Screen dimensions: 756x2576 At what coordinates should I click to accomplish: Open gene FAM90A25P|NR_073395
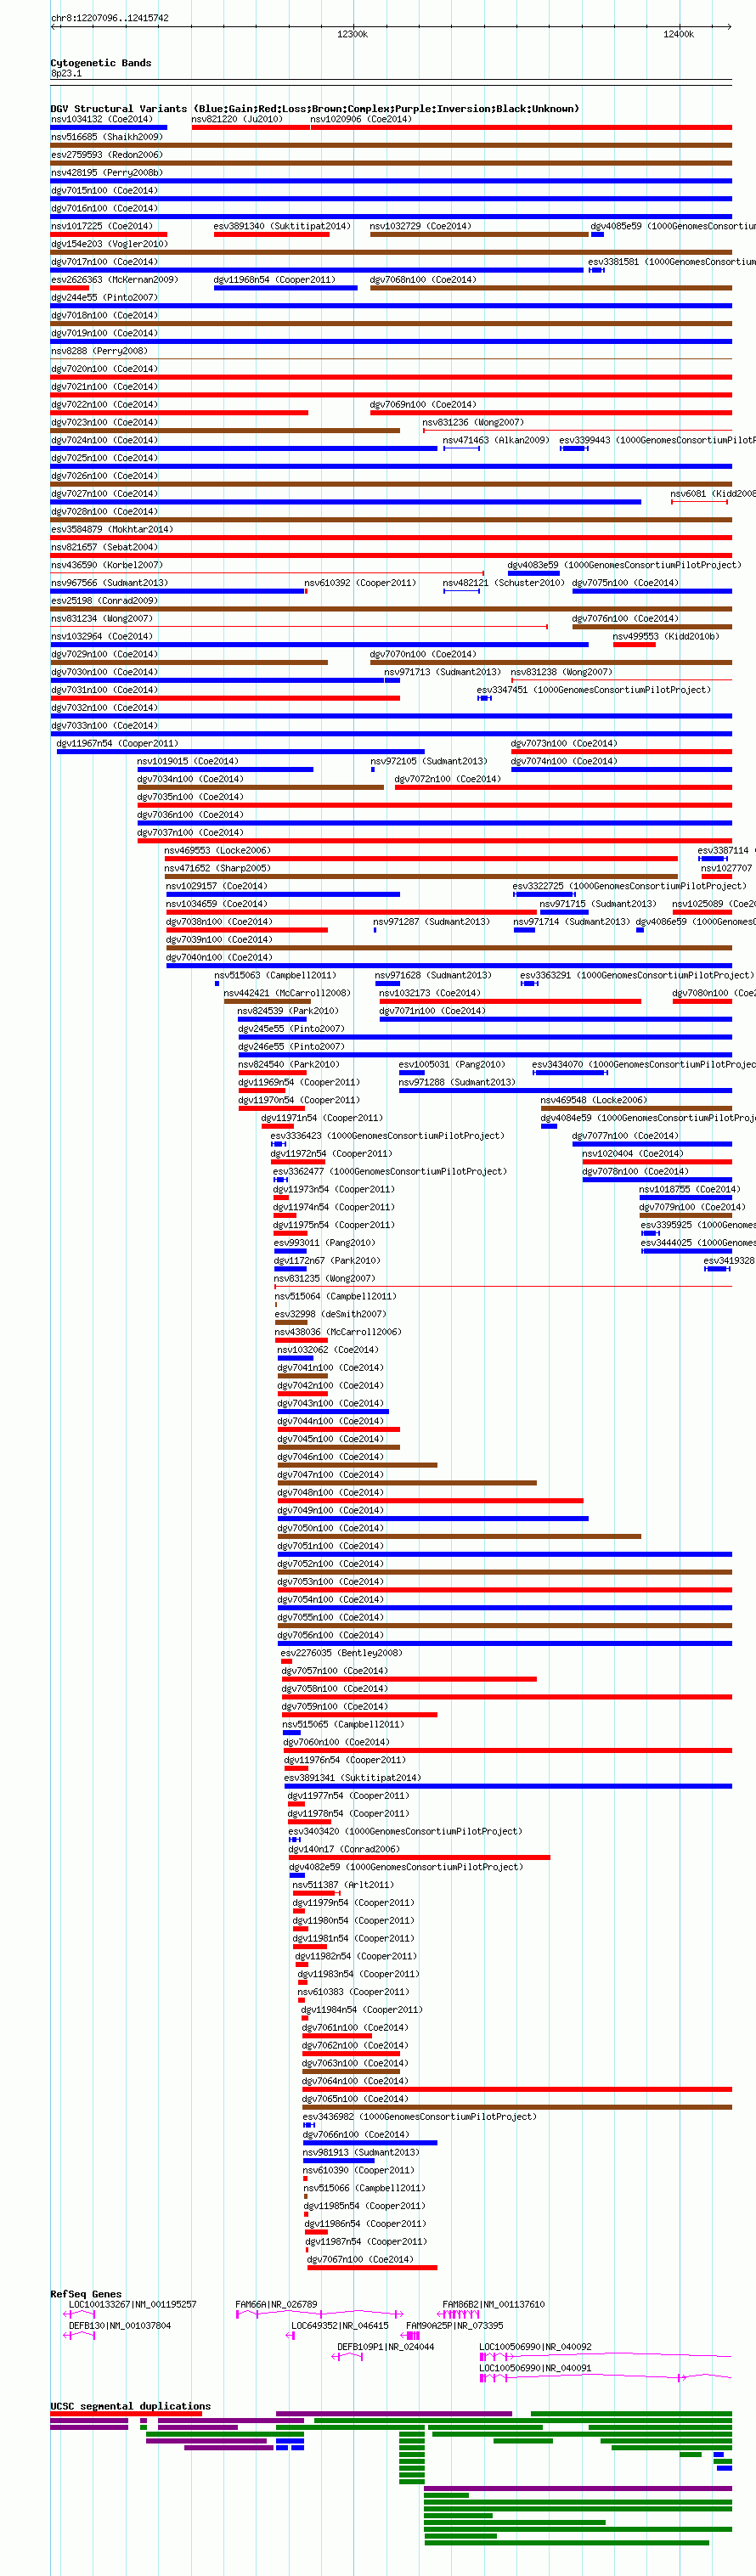click(455, 2325)
